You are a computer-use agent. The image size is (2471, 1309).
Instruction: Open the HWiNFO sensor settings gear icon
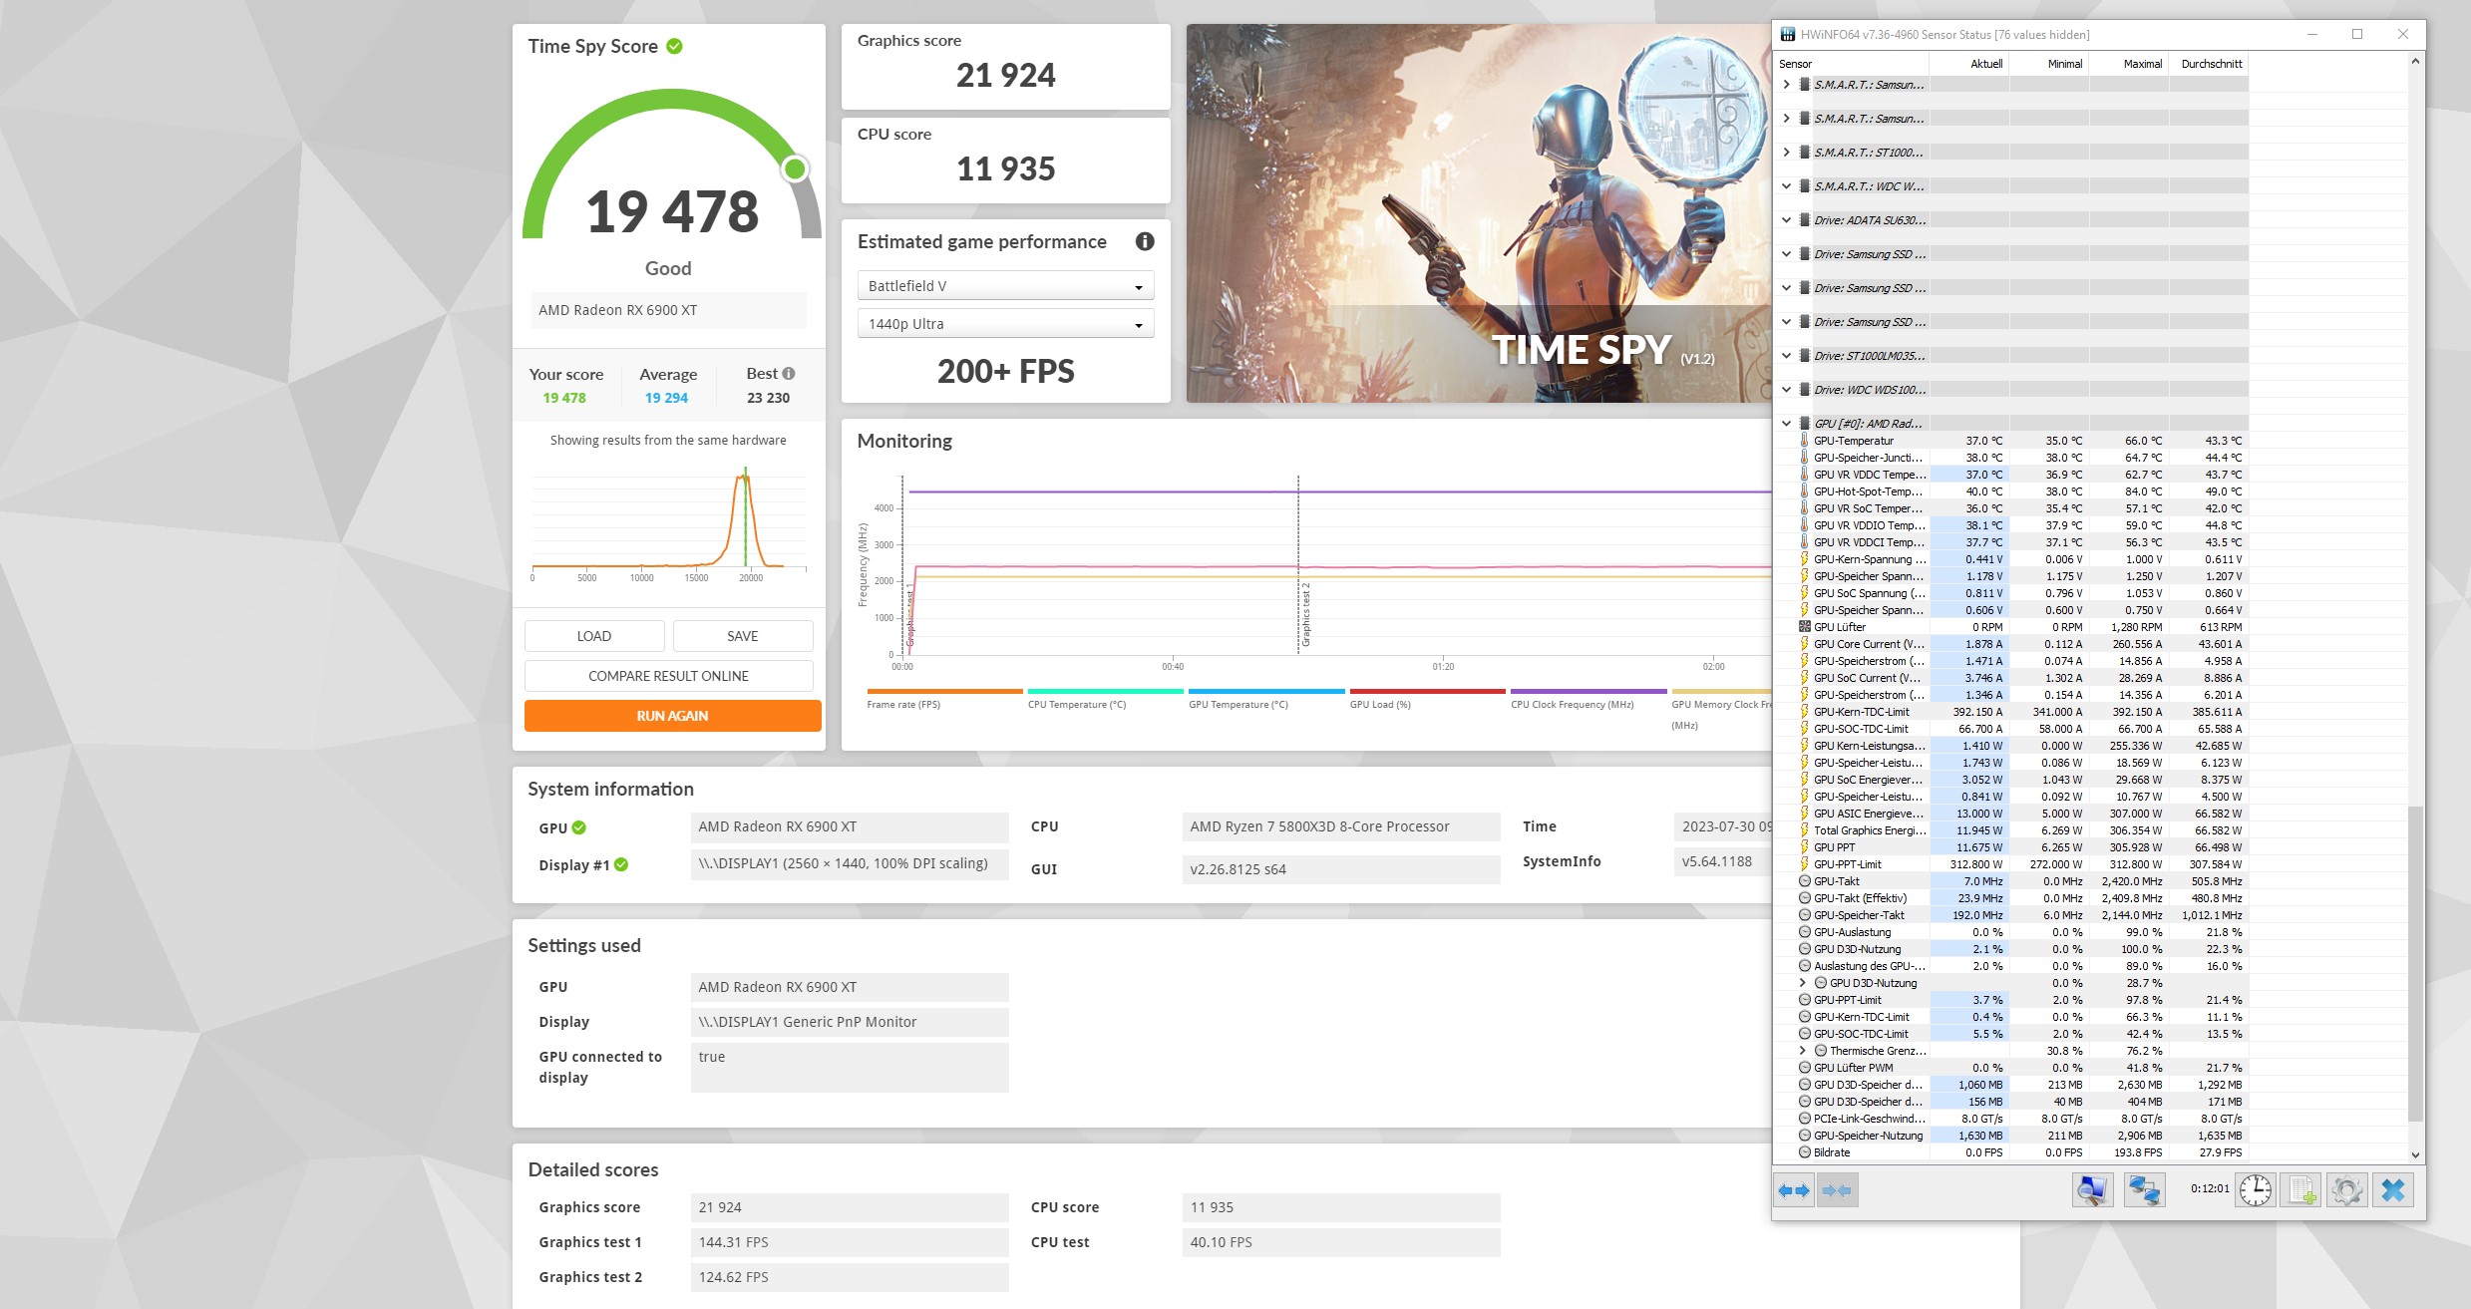click(x=2347, y=1190)
